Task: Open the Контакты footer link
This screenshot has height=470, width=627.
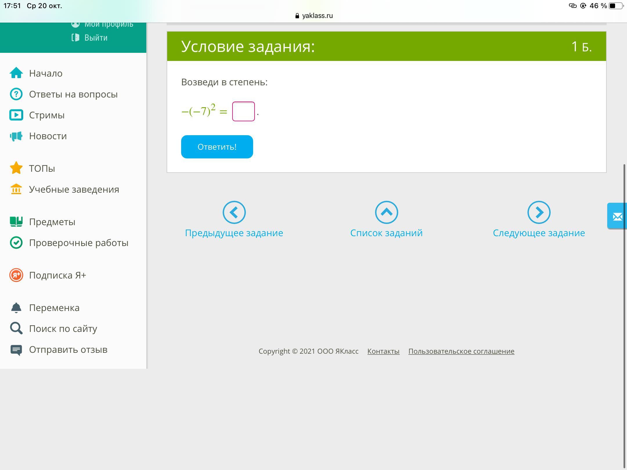Action: click(x=383, y=351)
